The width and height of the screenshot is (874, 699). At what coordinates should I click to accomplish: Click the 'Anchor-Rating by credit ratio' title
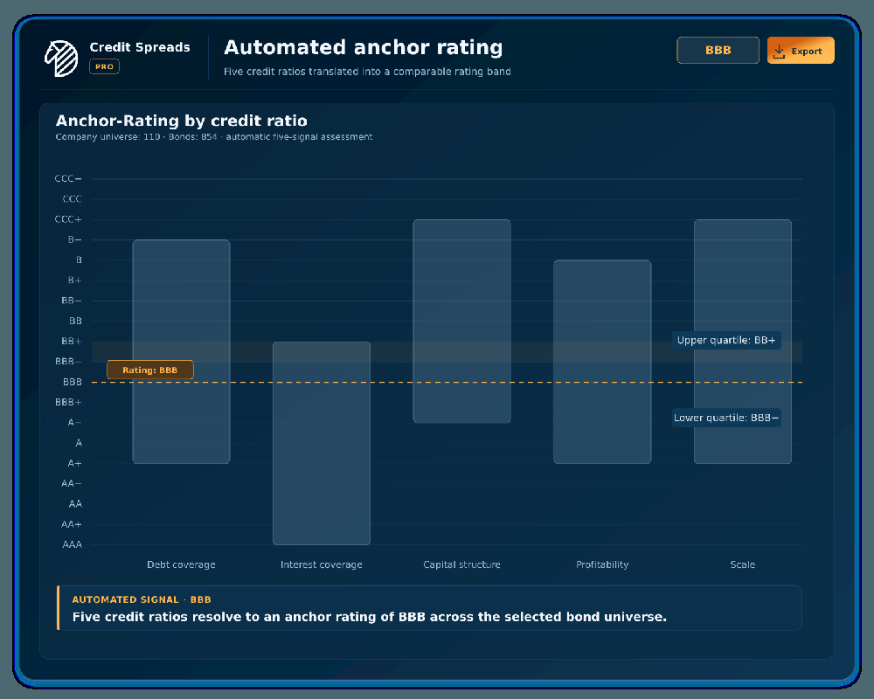click(x=182, y=121)
